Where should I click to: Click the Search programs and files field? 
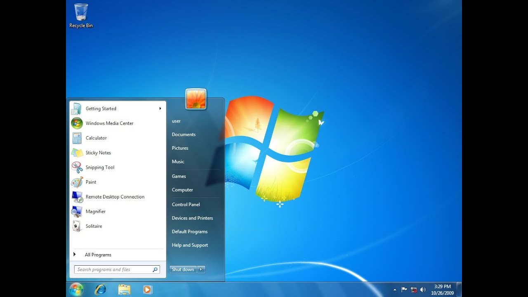117,270
